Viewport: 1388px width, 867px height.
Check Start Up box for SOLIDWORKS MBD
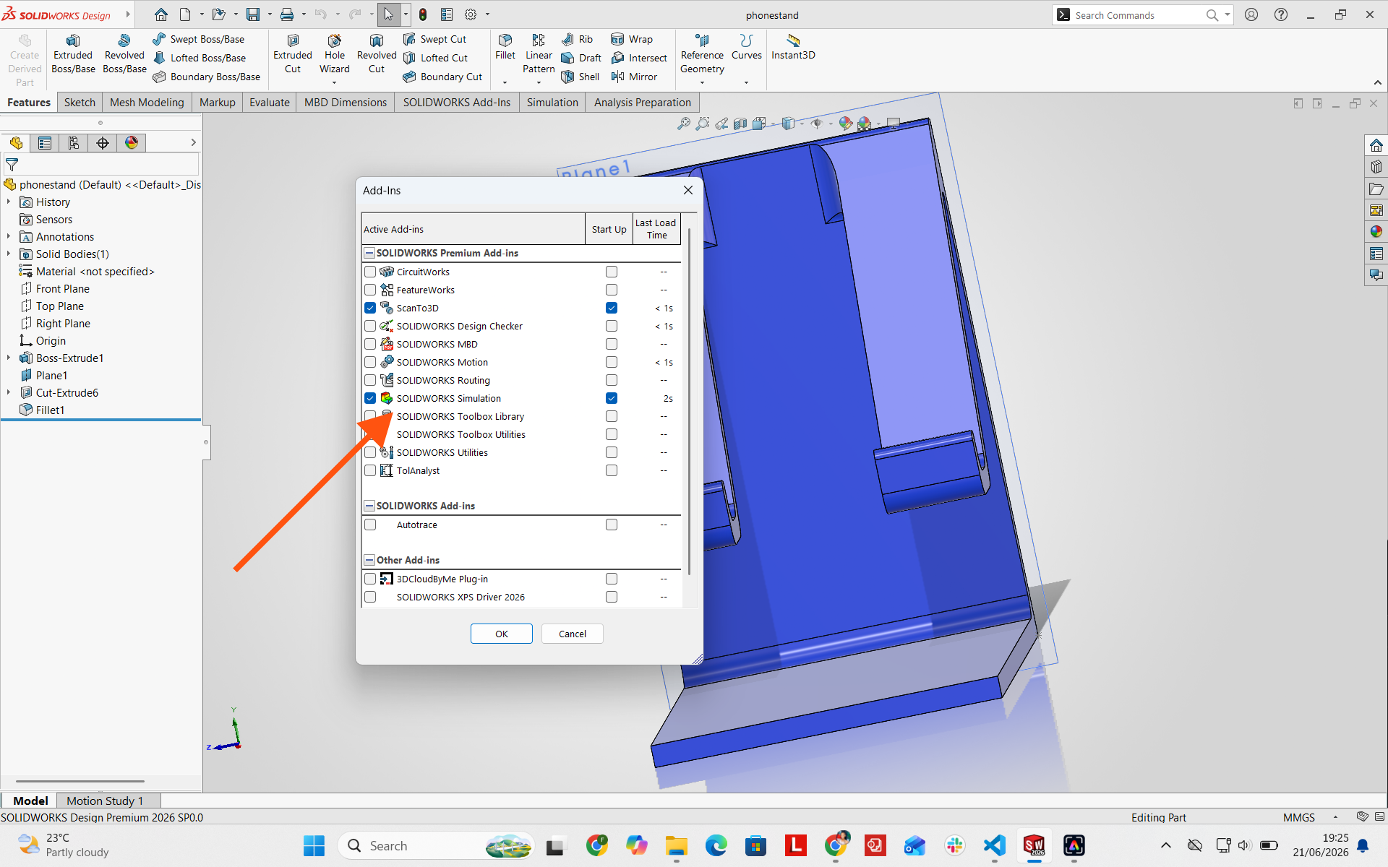612,344
